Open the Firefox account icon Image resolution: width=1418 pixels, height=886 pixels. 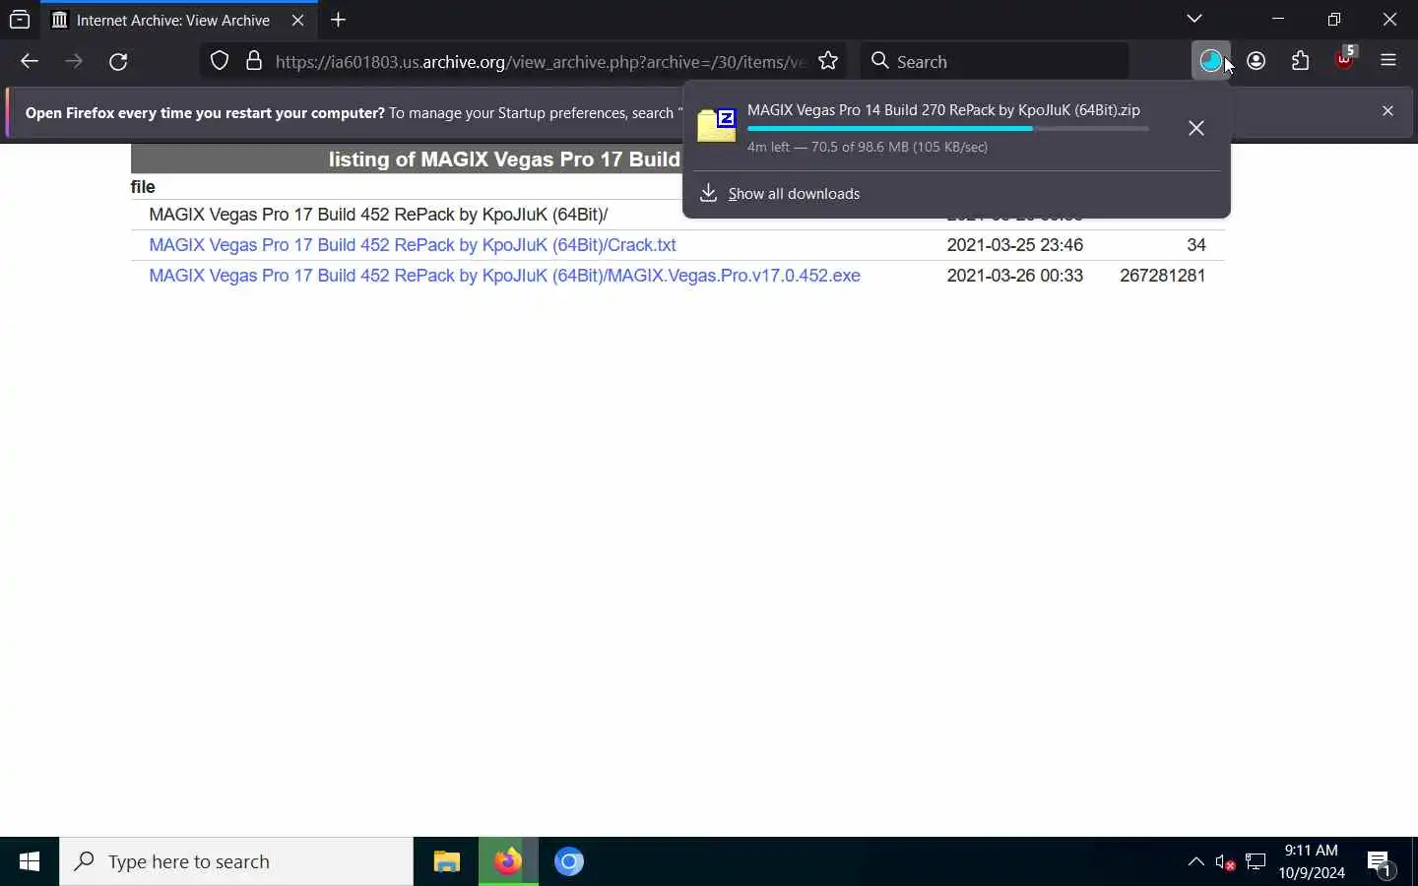tap(1257, 61)
